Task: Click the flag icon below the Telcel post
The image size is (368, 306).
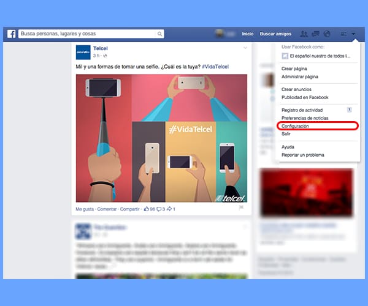Action: tap(241, 207)
